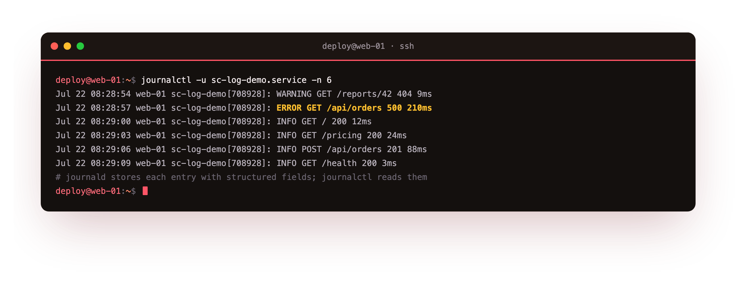The image size is (749, 286).
Task: Click the timestamp 'Jul 22 08:29:00'
Action: point(93,122)
